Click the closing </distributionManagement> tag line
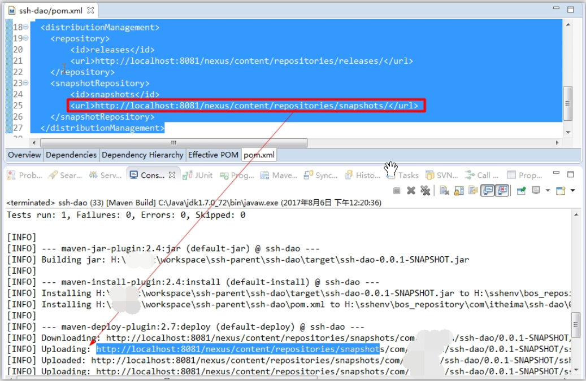Image resolution: width=586 pixels, height=381 pixels. [x=102, y=128]
